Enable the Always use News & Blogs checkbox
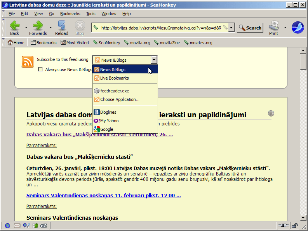 40,69
